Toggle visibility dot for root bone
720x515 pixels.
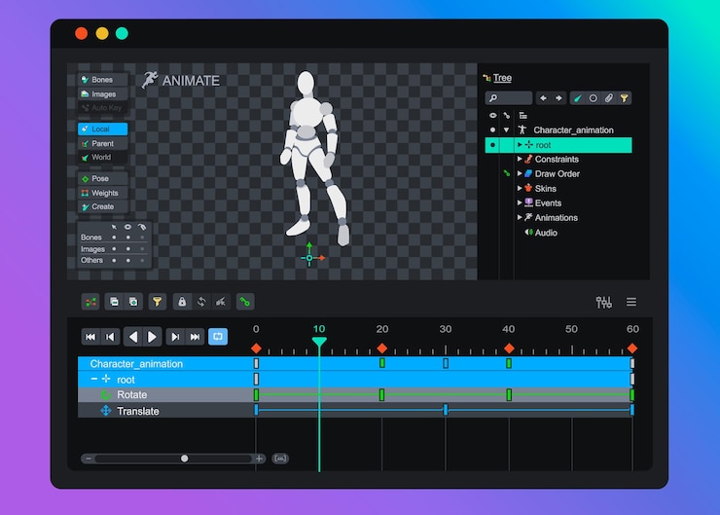tap(492, 145)
